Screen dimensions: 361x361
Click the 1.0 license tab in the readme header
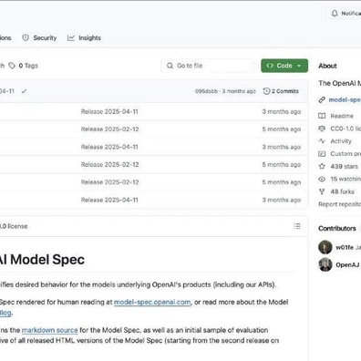click(x=14, y=226)
